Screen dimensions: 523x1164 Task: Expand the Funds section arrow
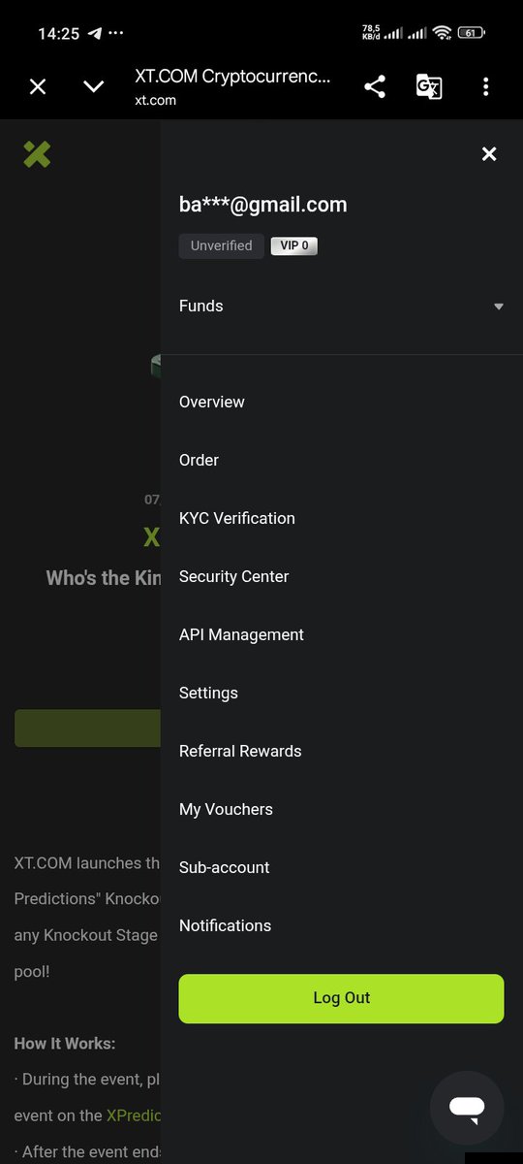tap(499, 307)
